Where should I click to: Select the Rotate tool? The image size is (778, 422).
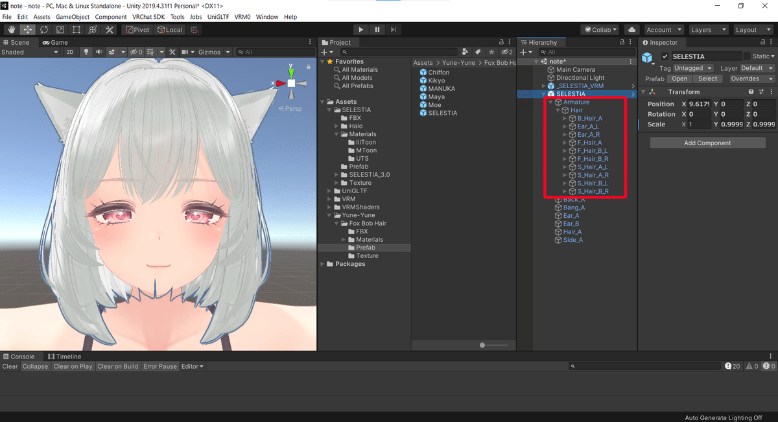43,29
